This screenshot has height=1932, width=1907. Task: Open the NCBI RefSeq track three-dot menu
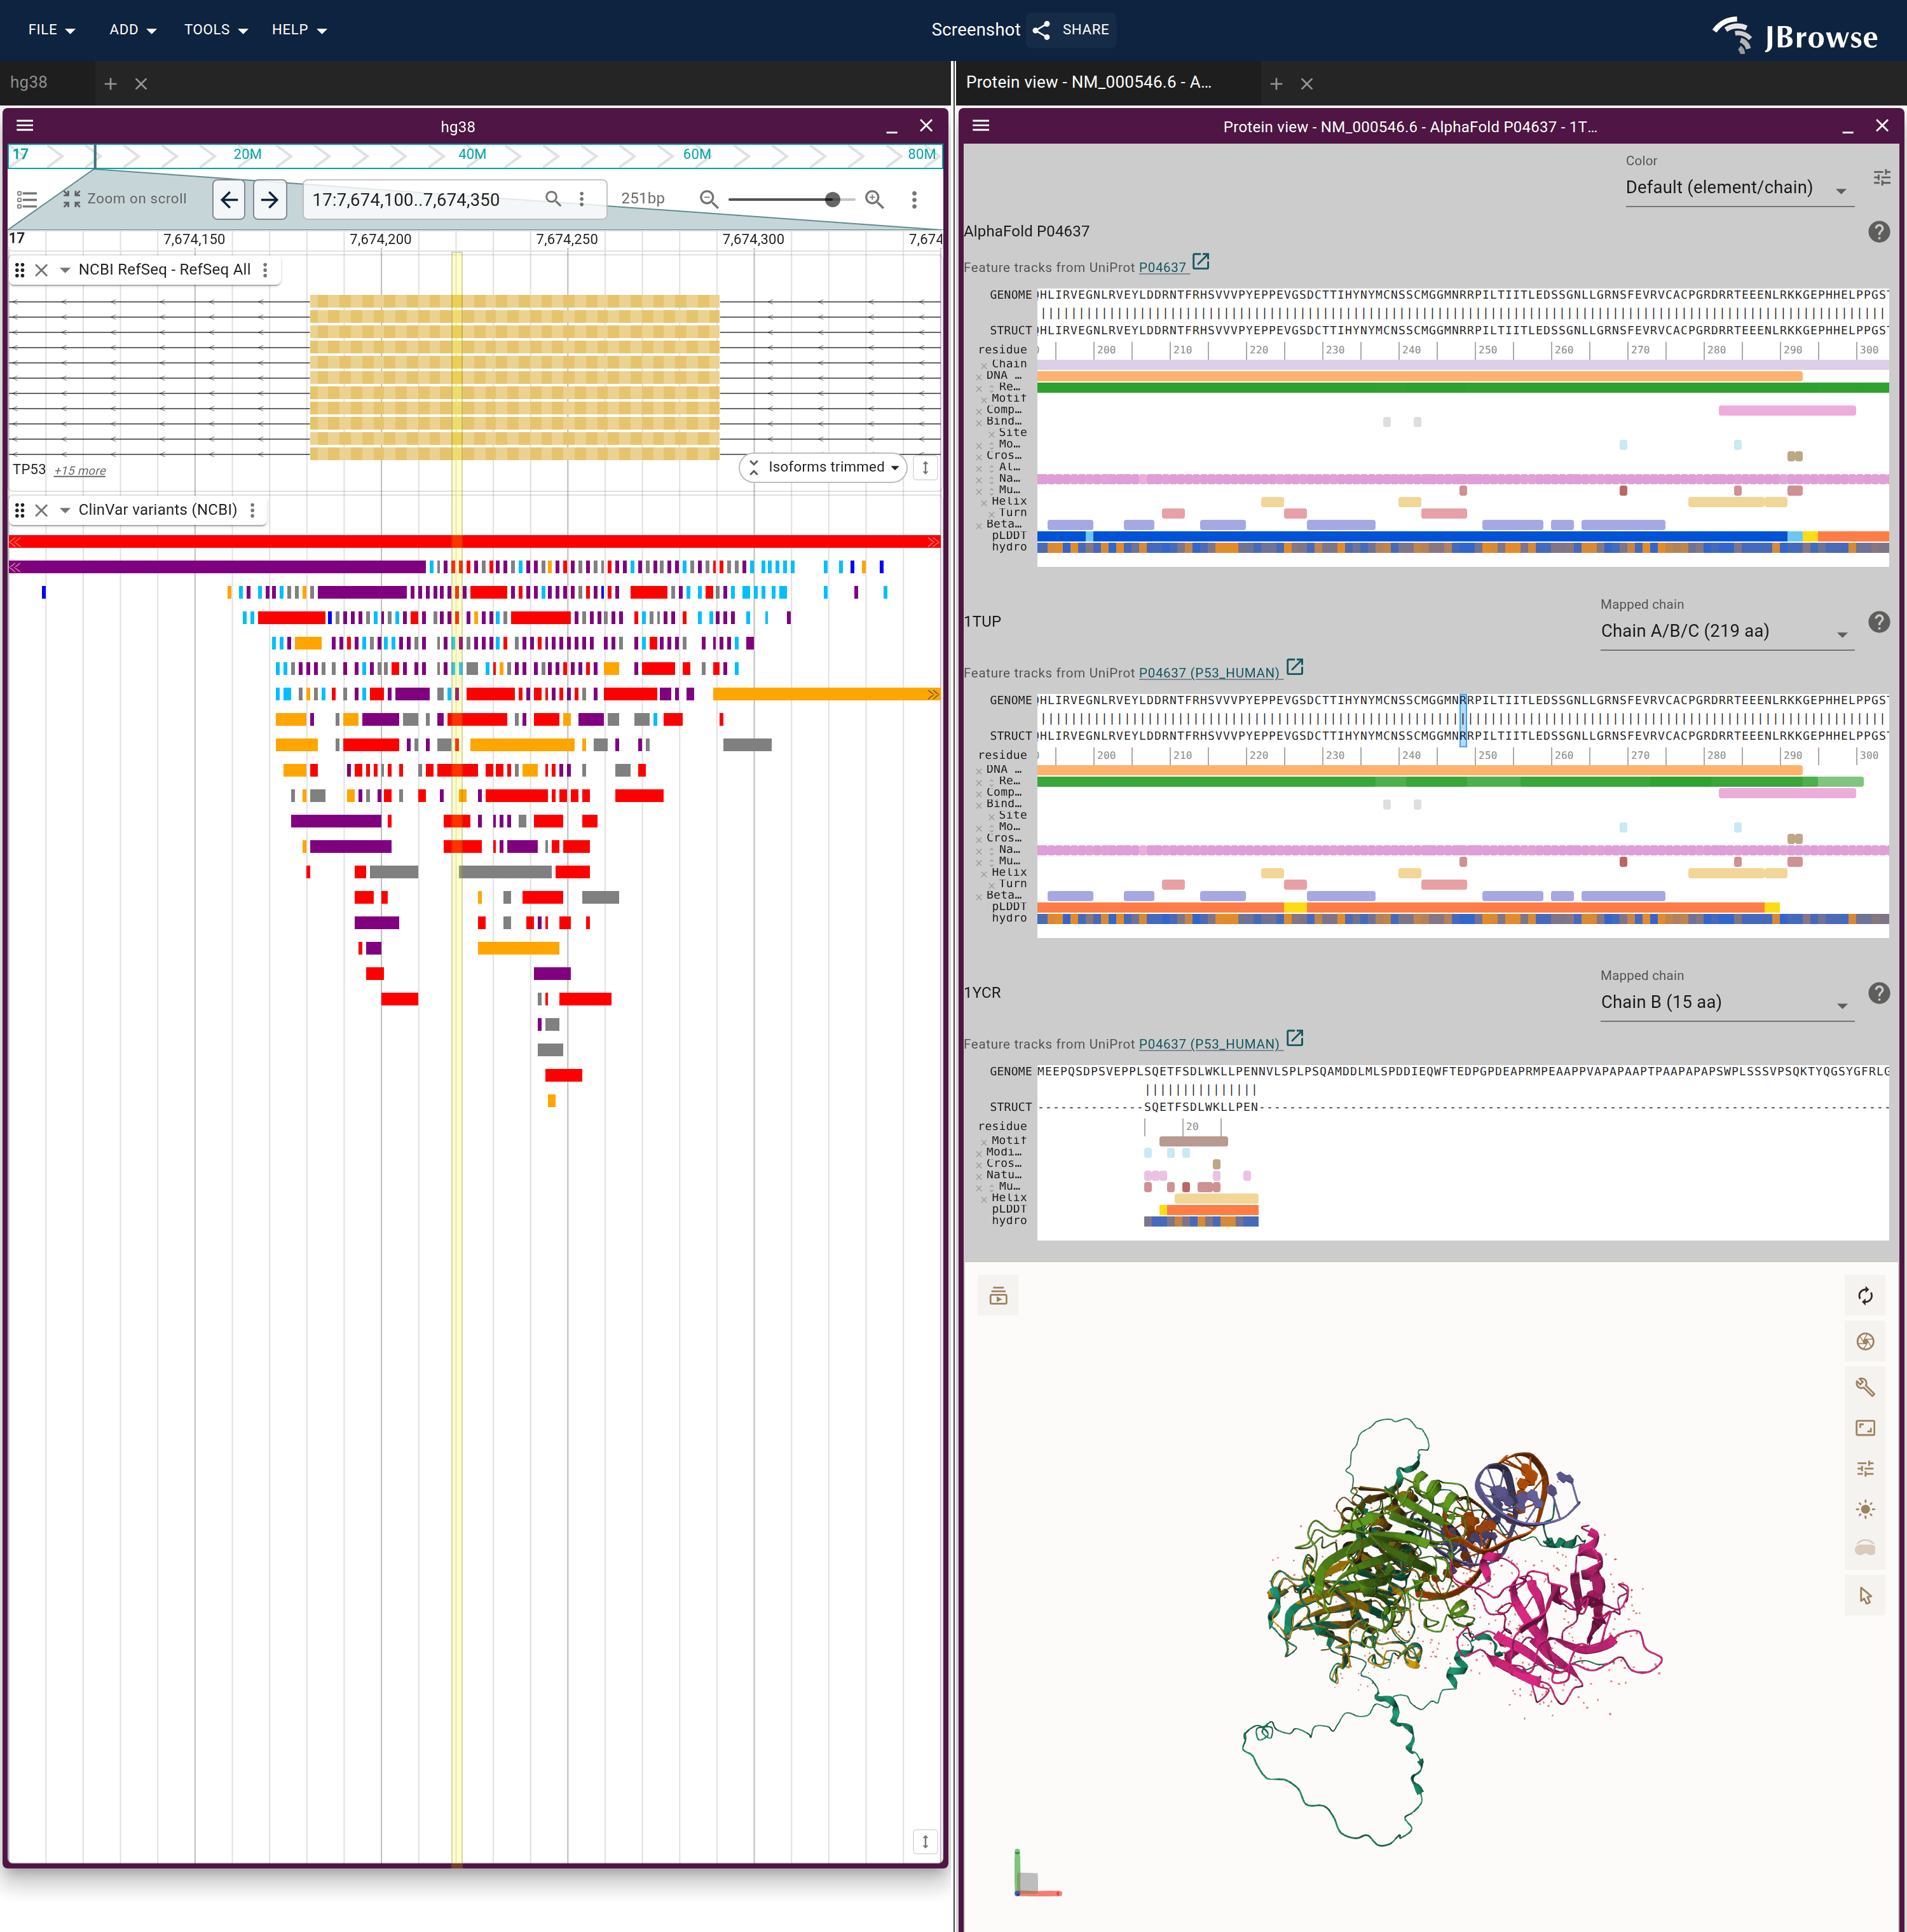265,270
